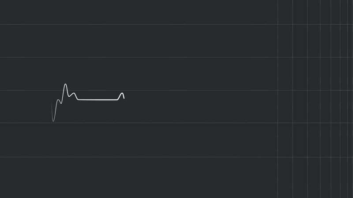Click the tallest peak of the waveform
The width and height of the screenshot is (353, 198).
[65, 84]
